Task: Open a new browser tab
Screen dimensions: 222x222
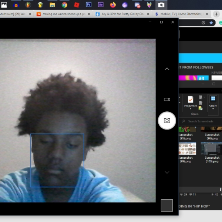Action: [x=216, y=14]
